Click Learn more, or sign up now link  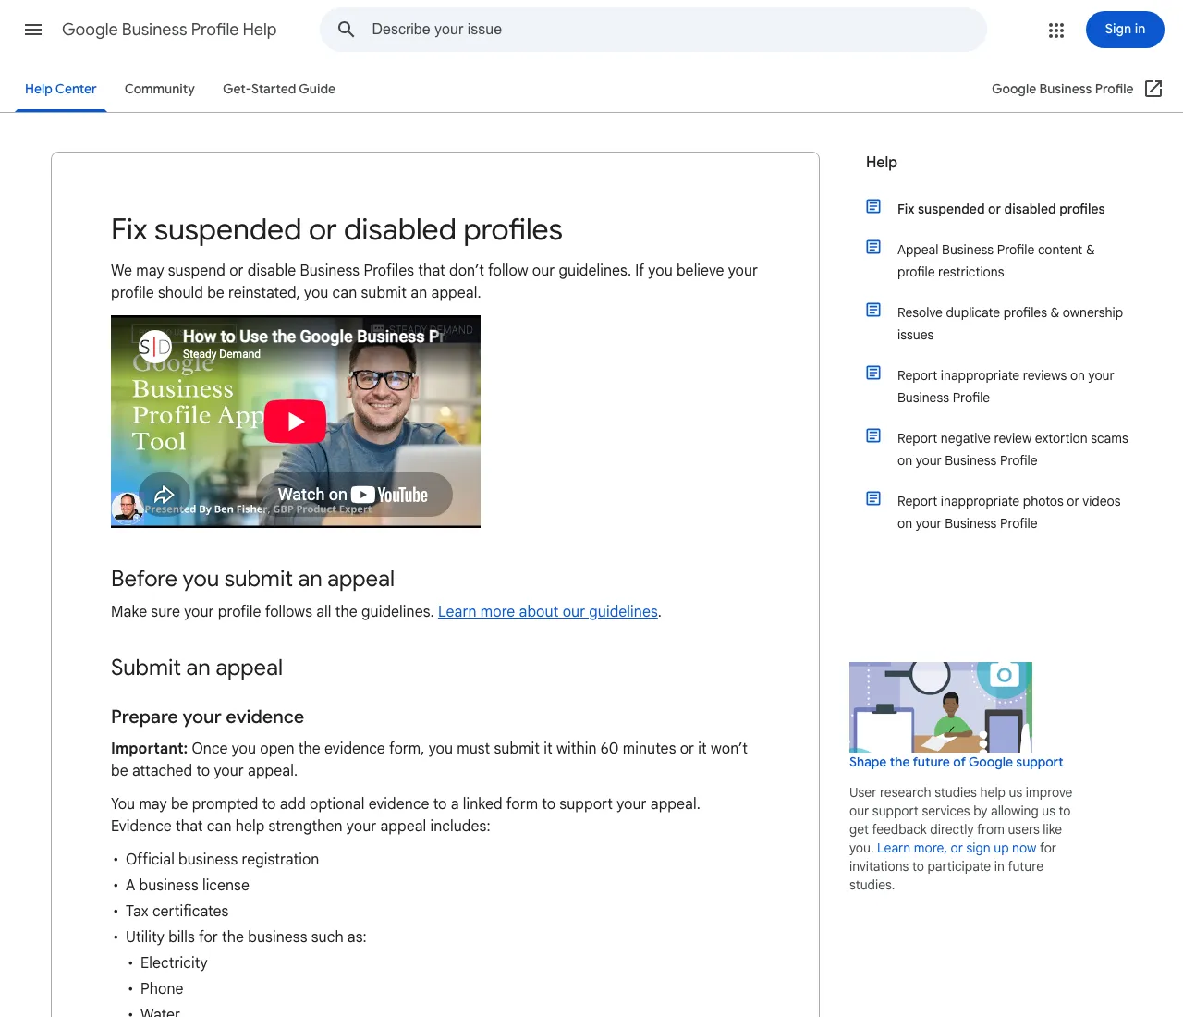pos(957,848)
